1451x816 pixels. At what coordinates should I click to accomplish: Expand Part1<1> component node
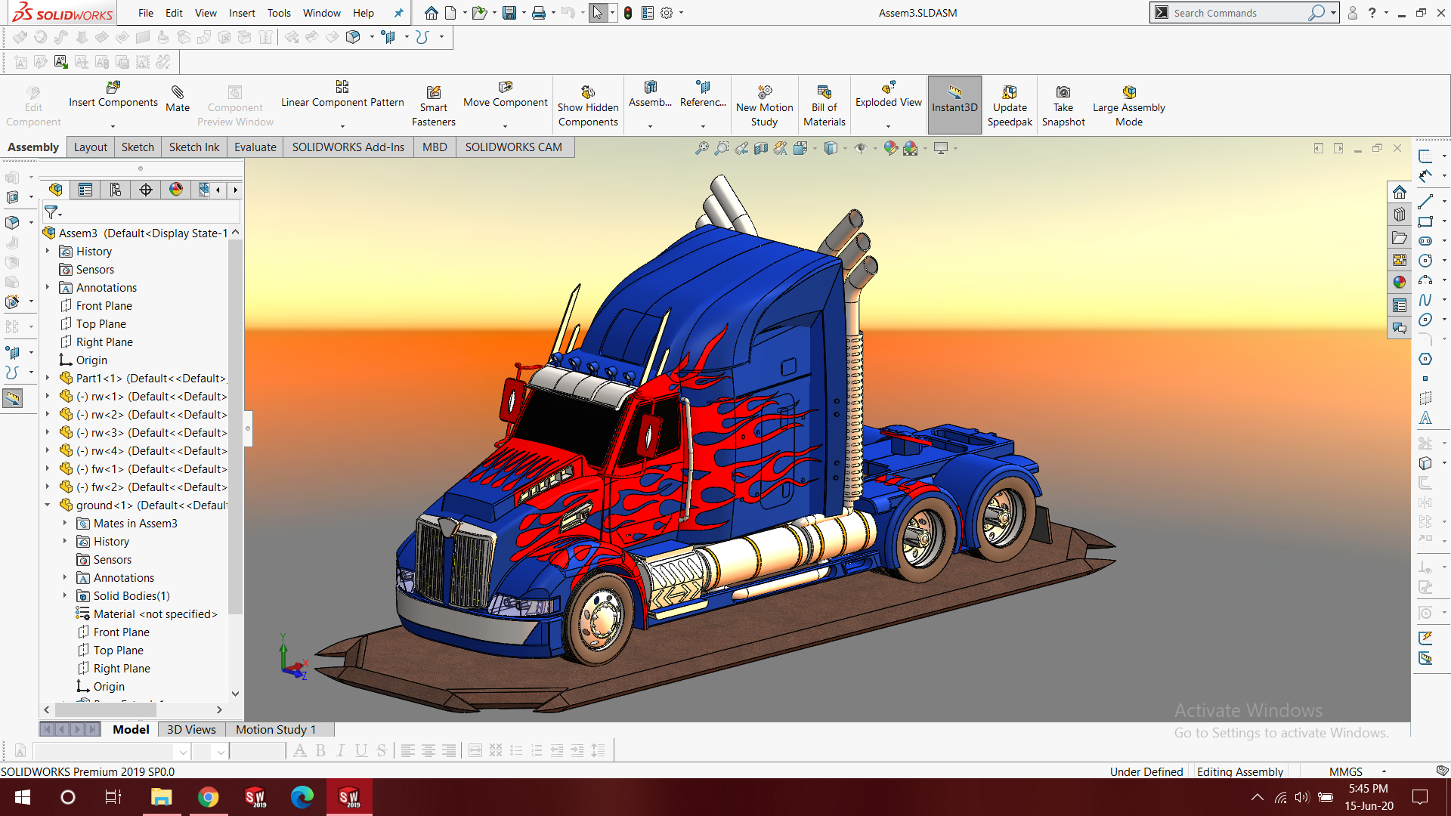[x=48, y=378]
